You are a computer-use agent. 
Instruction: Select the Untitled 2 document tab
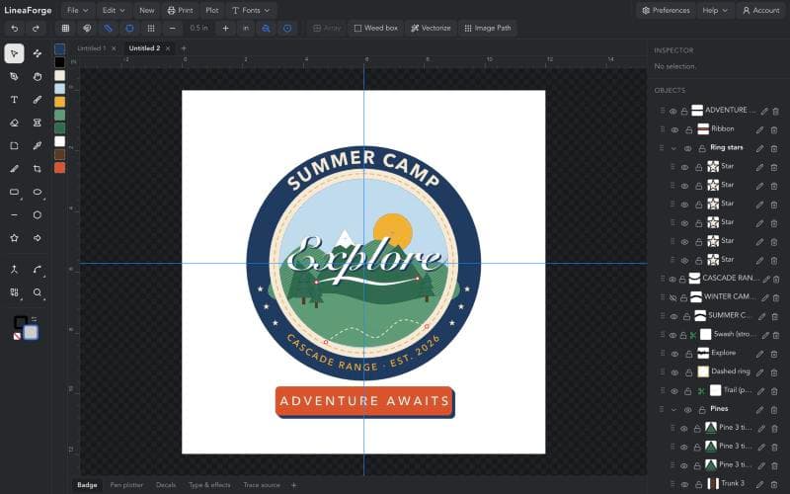pyautogui.click(x=144, y=48)
